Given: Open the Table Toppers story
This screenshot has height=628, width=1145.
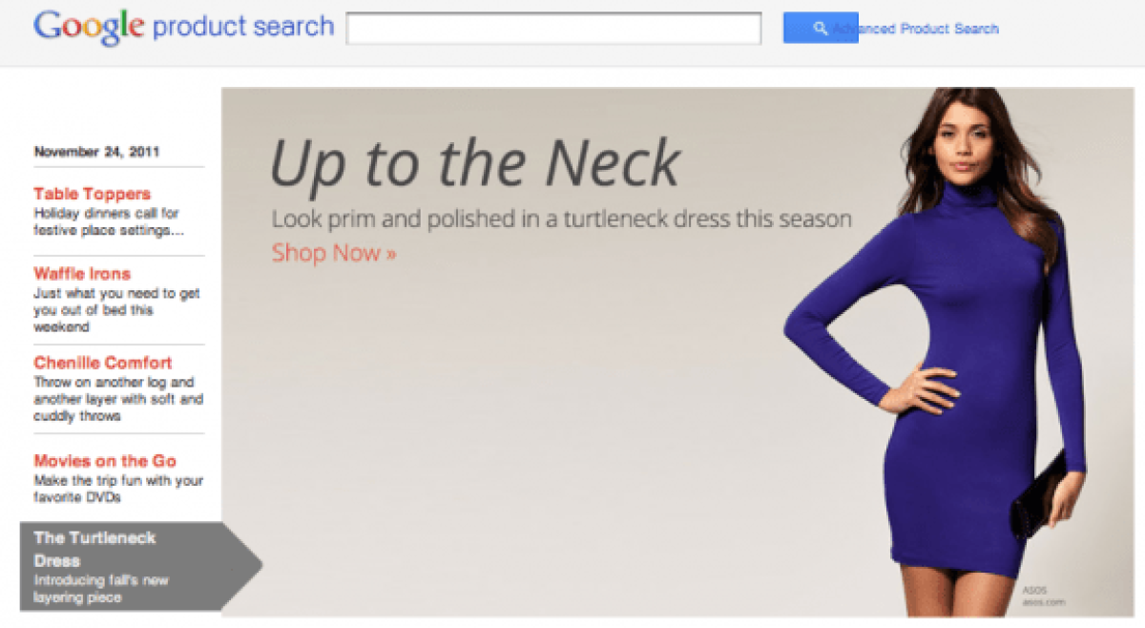Looking at the screenshot, I should click(x=93, y=194).
